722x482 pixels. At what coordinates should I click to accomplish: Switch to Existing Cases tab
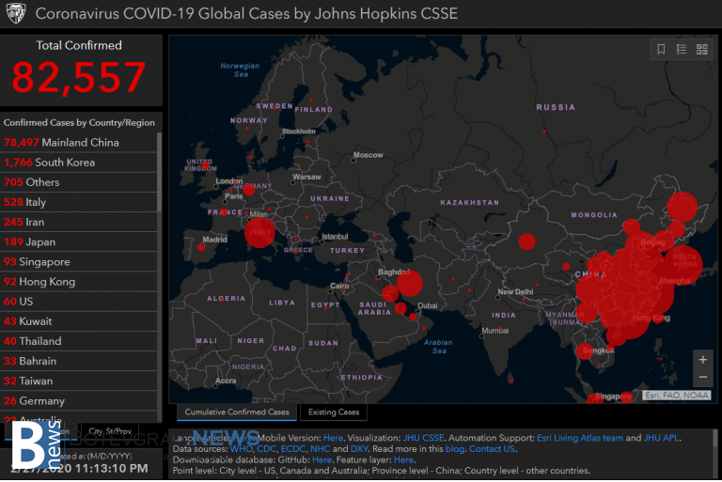334,412
